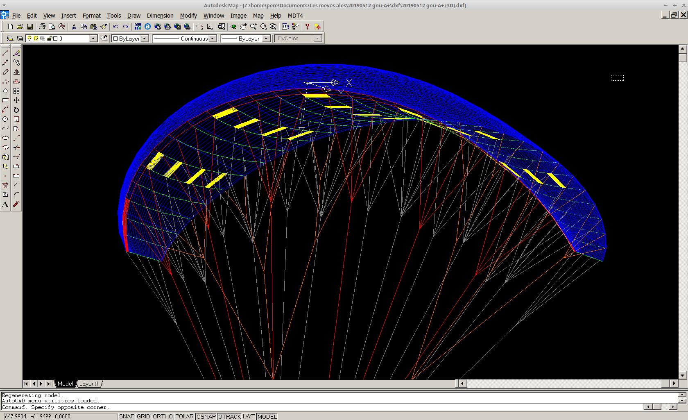Viewport: 688px width, 420px height.
Task: Toggle ORTHO mode on status bar
Action: [163, 416]
